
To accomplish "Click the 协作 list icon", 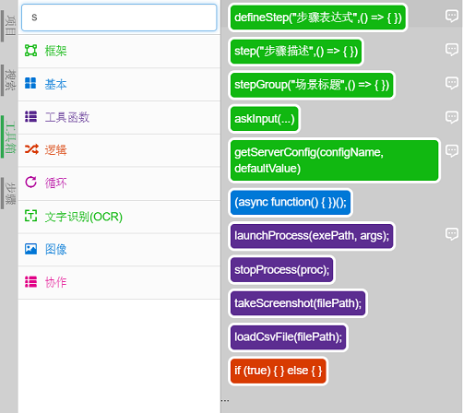I will click(30, 282).
